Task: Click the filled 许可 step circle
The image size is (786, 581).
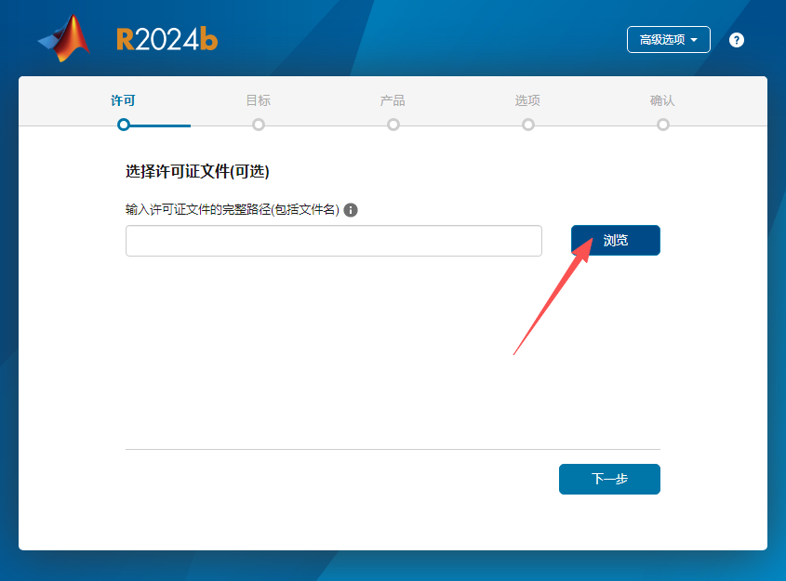Action: click(x=124, y=124)
